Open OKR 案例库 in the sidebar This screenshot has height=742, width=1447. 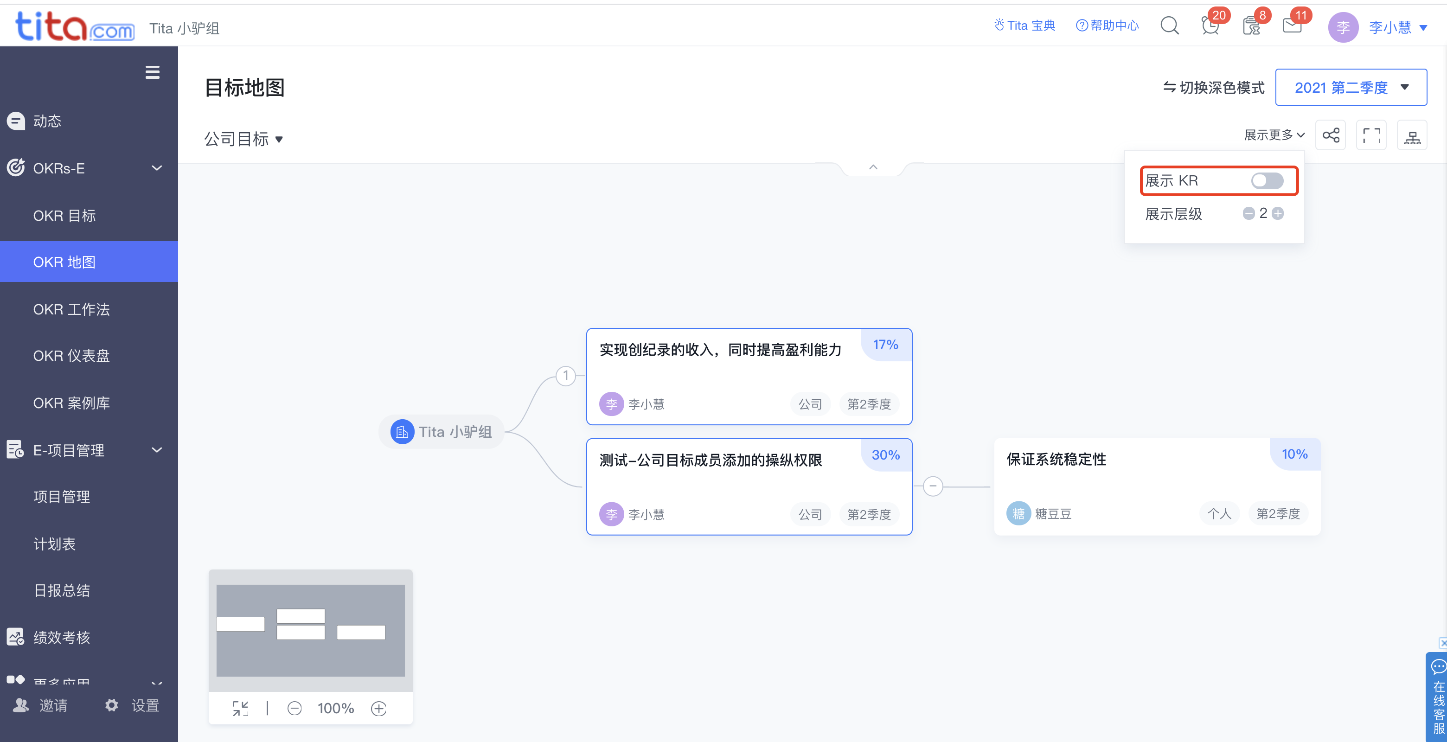[x=89, y=403]
